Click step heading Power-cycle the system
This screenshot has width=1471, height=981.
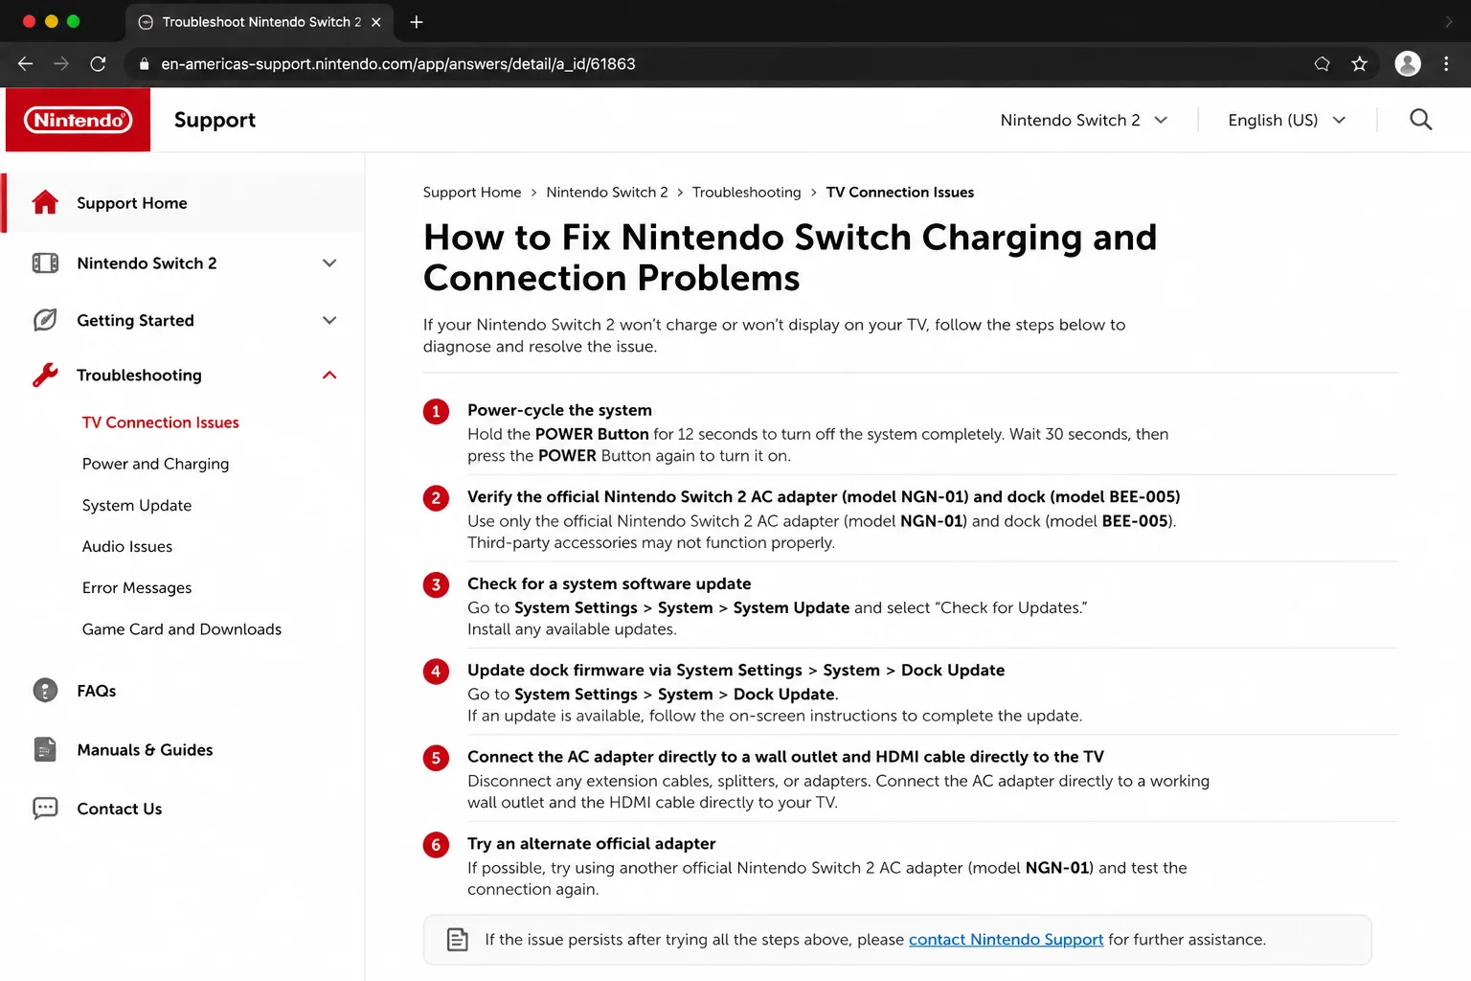pos(559,410)
